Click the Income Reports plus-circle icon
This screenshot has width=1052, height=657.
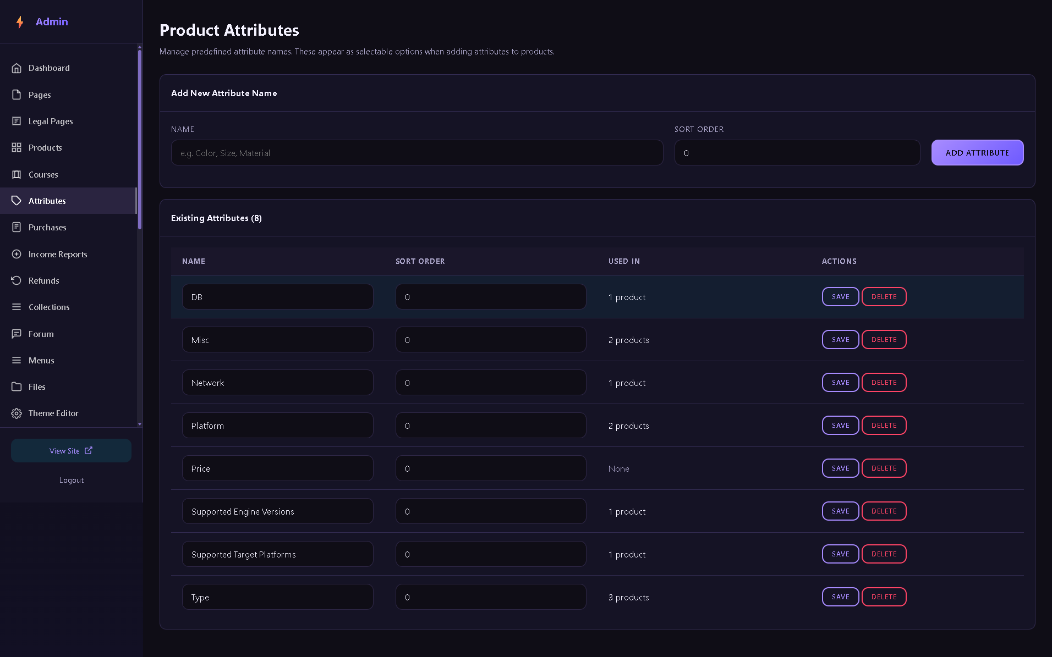[17, 254]
